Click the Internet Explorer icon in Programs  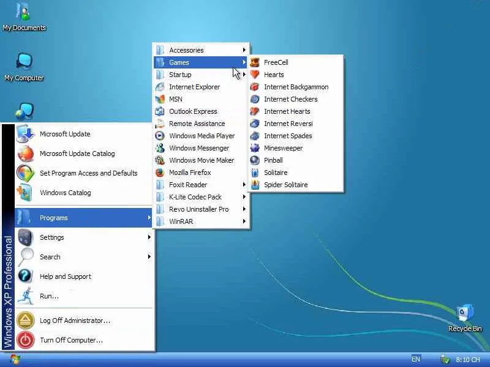160,87
